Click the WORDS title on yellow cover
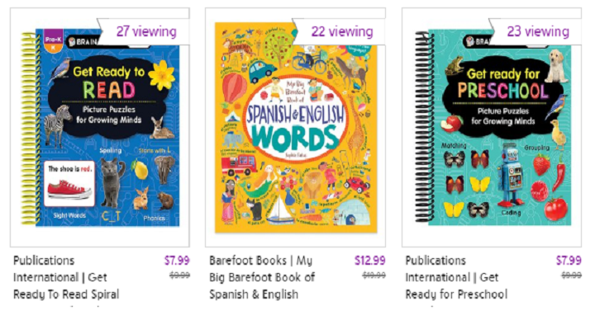The image size is (595, 311). tap(296, 138)
